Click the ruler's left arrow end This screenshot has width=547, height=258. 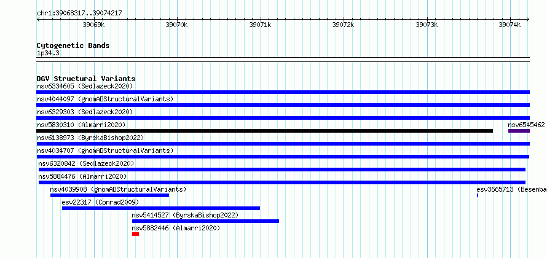(38, 20)
